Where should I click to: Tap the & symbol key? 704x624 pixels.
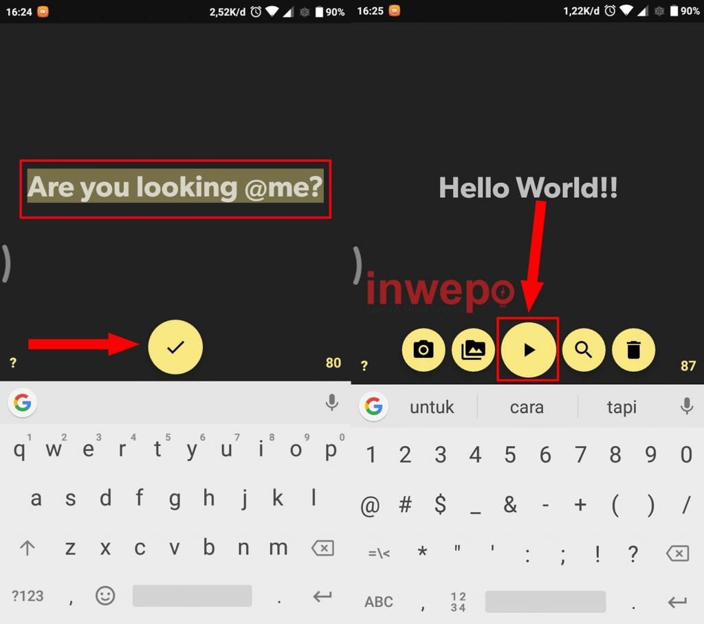pyautogui.click(x=510, y=504)
